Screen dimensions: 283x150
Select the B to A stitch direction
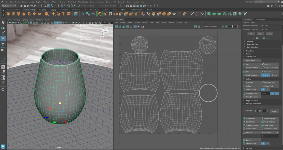[274, 75]
